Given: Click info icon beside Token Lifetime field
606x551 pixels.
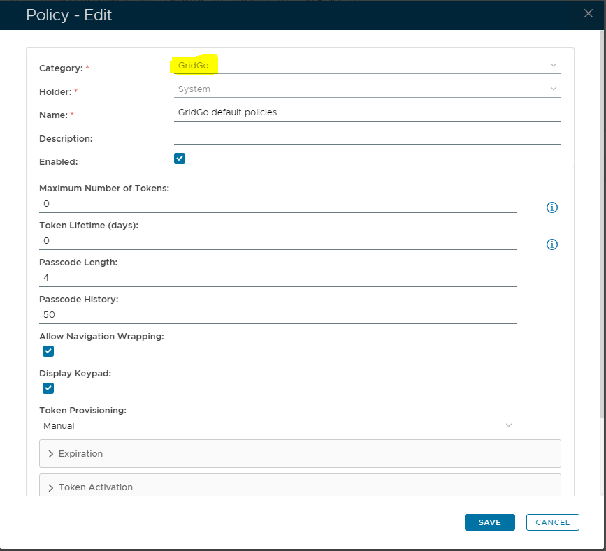Looking at the screenshot, I should pos(551,244).
